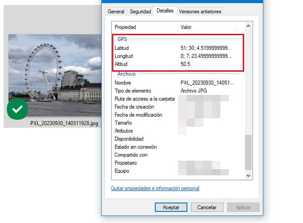Switch to the General tab

116,12
